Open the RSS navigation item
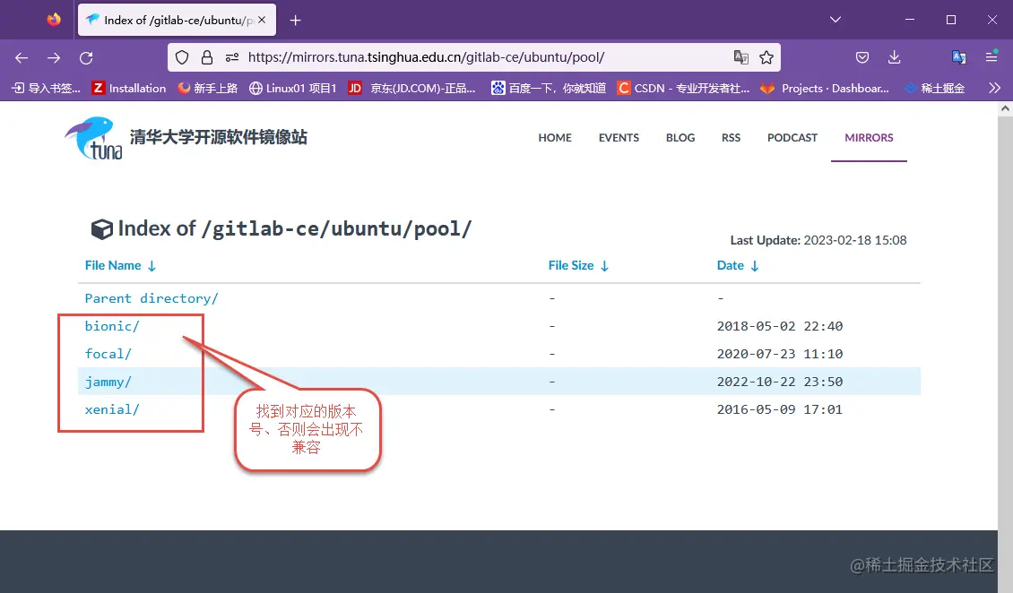This screenshot has height=593, width=1013. click(731, 137)
